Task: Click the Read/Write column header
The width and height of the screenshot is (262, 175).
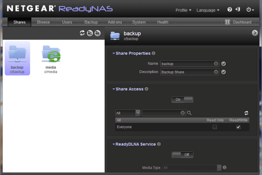Action: (x=238, y=120)
